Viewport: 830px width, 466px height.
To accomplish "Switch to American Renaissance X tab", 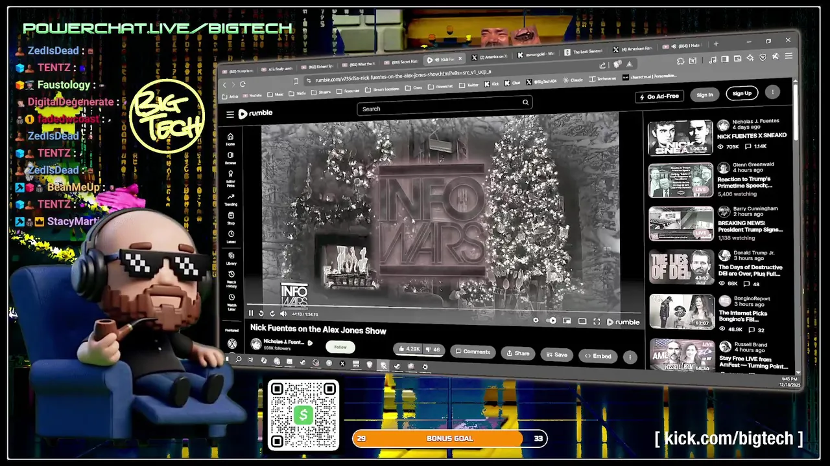I will click(634, 49).
